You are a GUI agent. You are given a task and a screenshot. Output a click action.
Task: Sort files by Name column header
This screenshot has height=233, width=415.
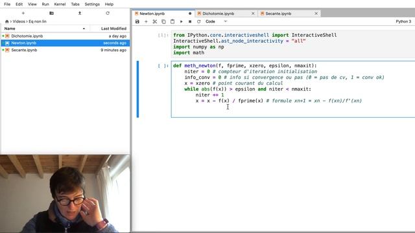45,28
